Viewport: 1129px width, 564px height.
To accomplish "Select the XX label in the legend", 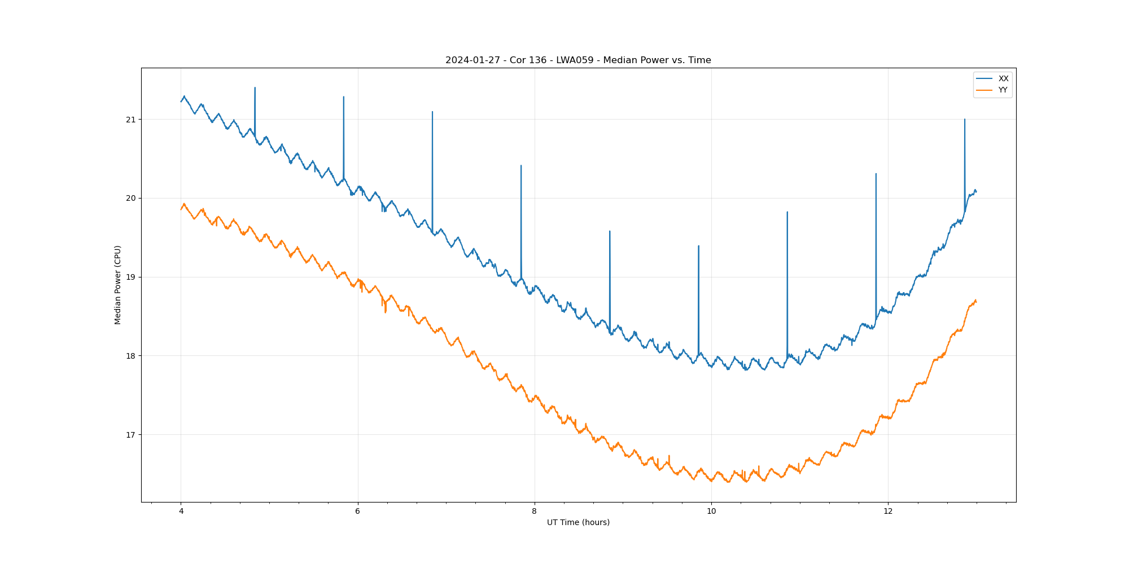I will [1003, 79].
